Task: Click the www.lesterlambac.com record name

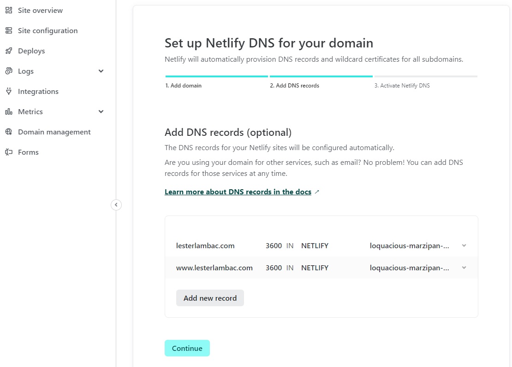Action: pyautogui.click(x=214, y=268)
